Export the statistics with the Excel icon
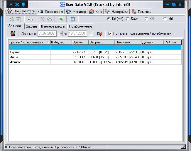191x151 pixels. pos(61,19)
